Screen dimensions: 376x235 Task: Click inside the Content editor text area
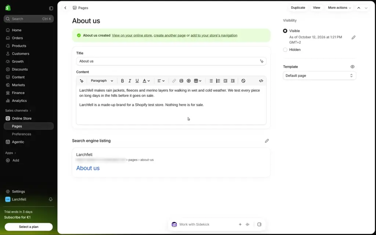coord(171,105)
